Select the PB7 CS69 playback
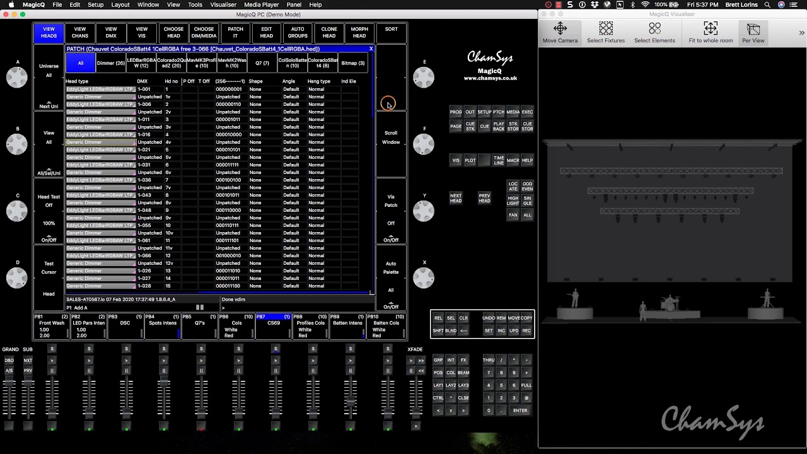The height and width of the screenshot is (454, 807). coord(274,326)
